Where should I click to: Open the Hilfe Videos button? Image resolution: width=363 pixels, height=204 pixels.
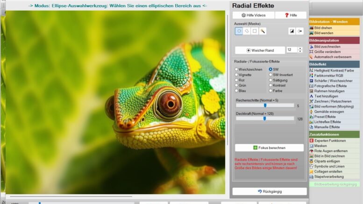point(254,15)
